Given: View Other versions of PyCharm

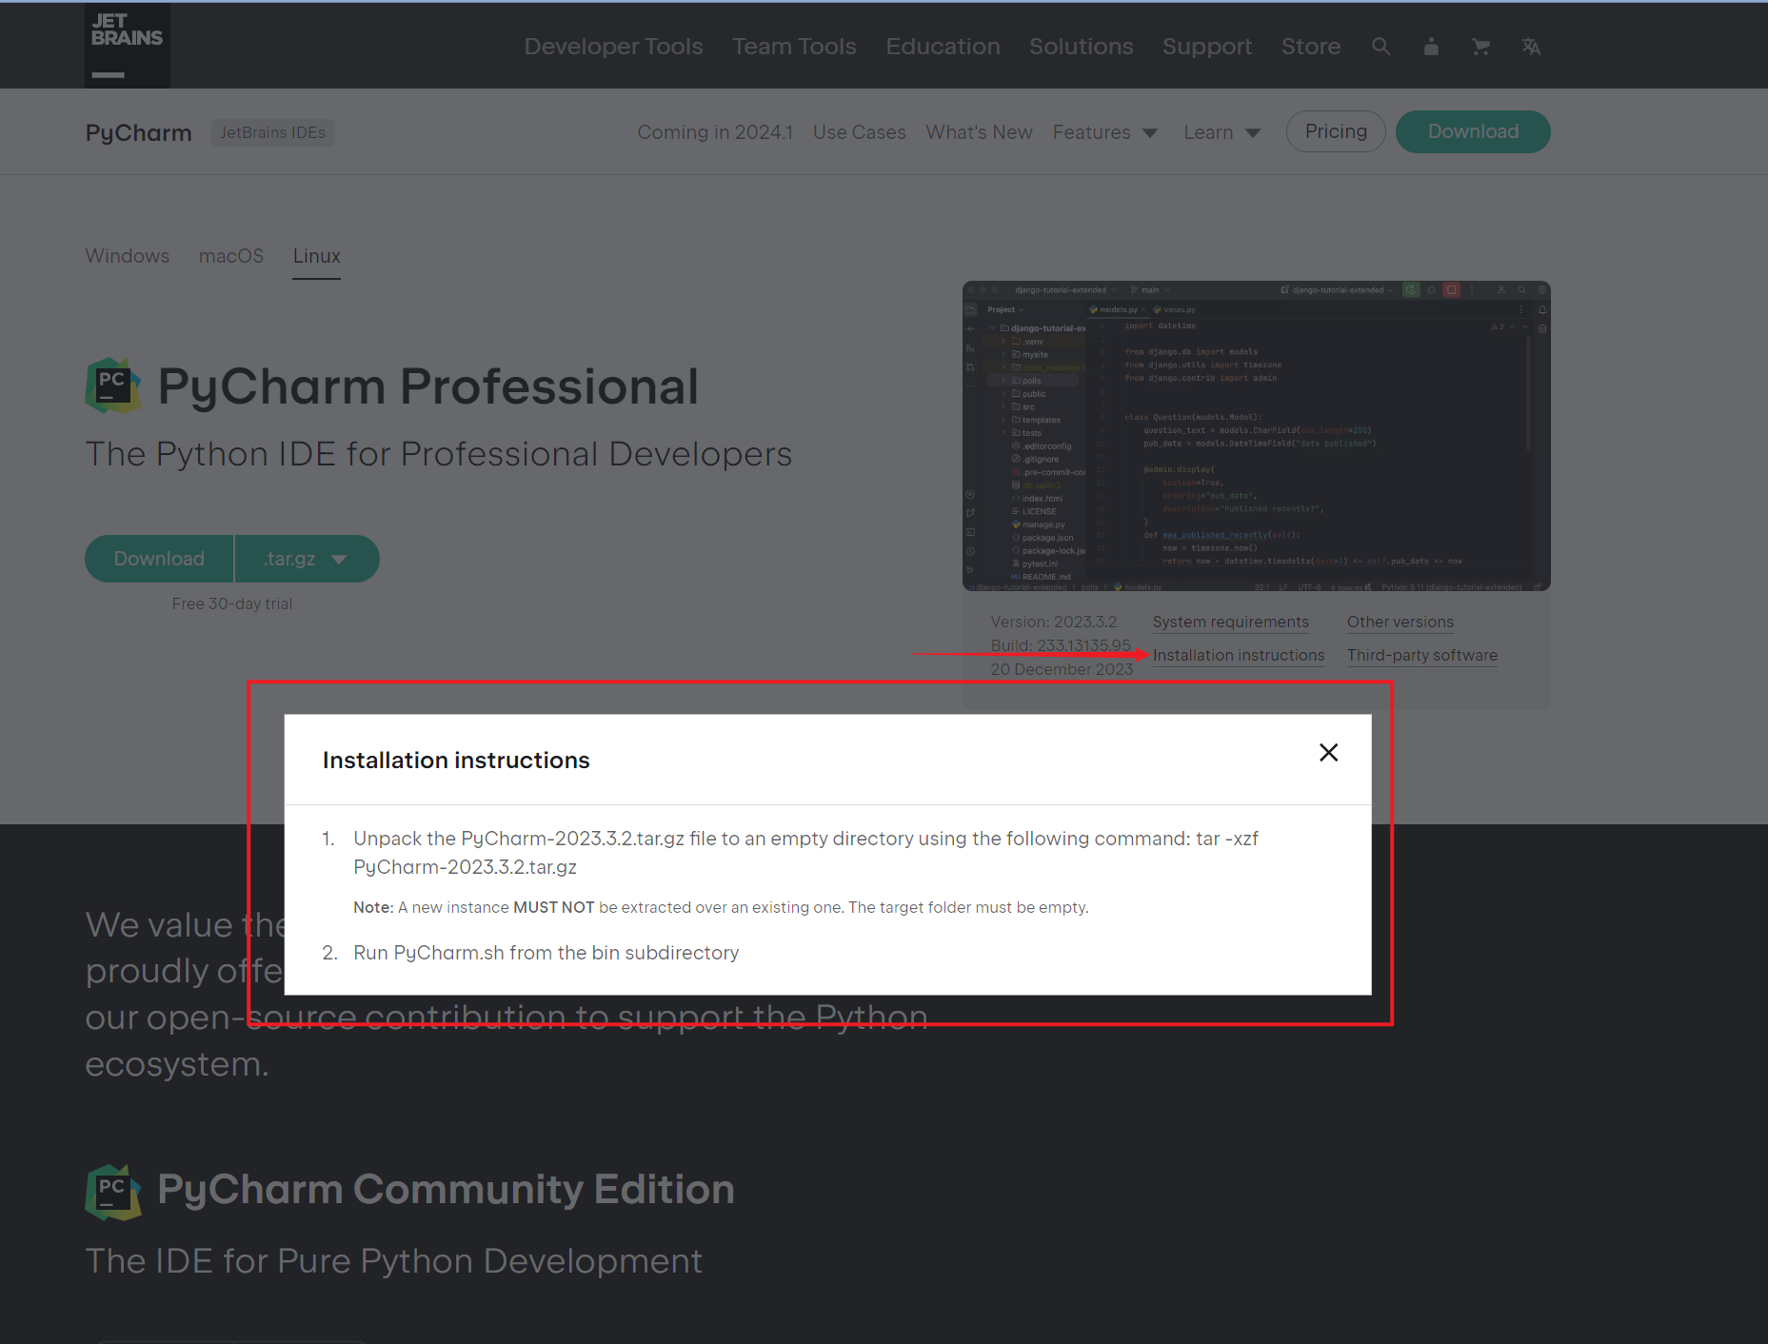Looking at the screenshot, I should click(x=1400, y=622).
